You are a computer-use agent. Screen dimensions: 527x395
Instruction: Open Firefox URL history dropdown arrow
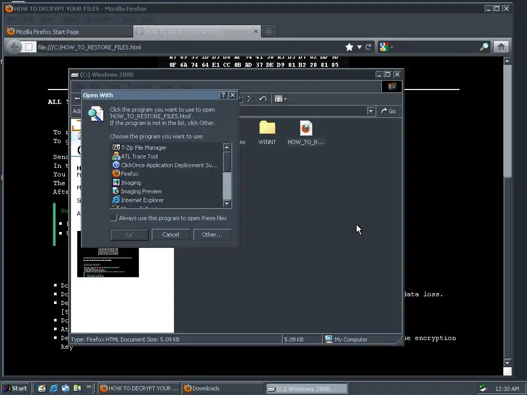coord(359,47)
